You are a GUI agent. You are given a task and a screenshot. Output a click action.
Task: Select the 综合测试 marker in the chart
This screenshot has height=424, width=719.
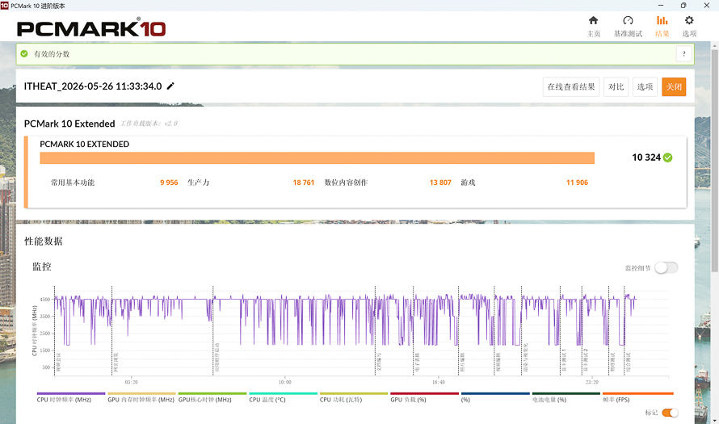click(628, 362)
